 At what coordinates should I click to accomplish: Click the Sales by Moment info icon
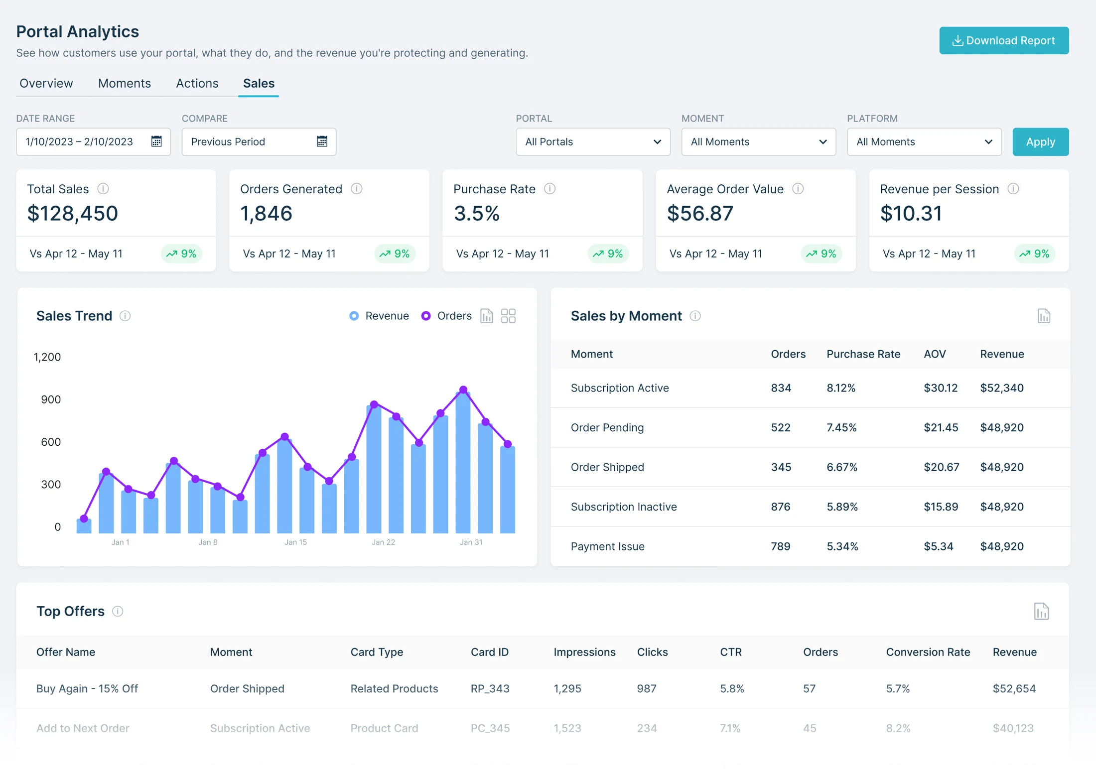(x=695, y=316)
